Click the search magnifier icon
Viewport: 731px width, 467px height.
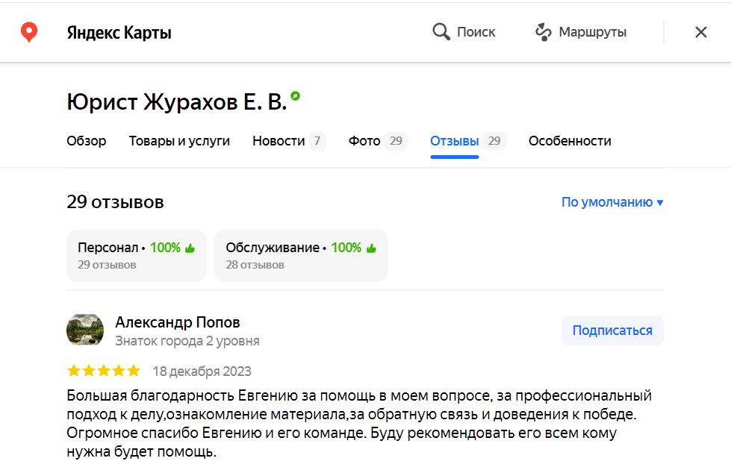coord(441,31)
